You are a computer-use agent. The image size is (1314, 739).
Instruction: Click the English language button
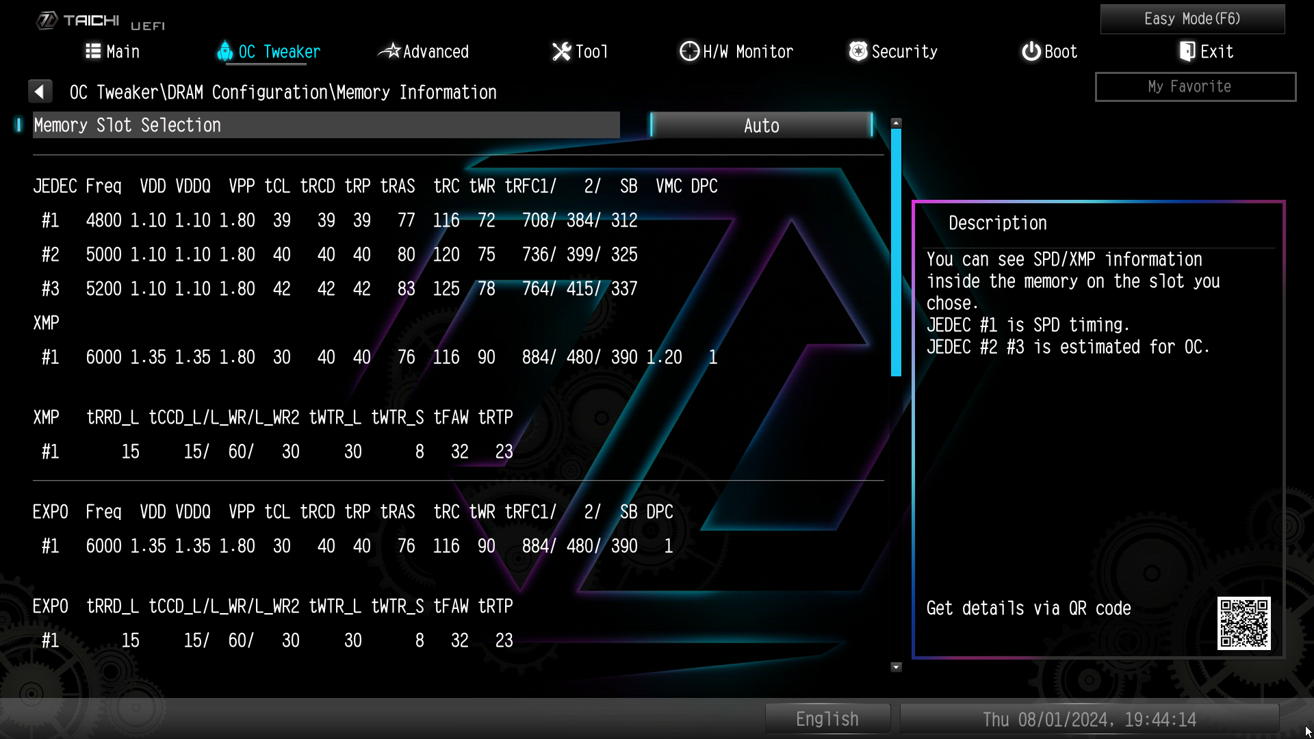[x=827, y=719]
